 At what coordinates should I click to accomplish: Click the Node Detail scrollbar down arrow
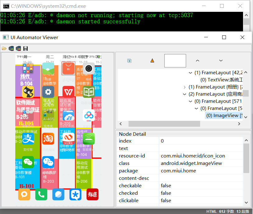coord(246,203)
